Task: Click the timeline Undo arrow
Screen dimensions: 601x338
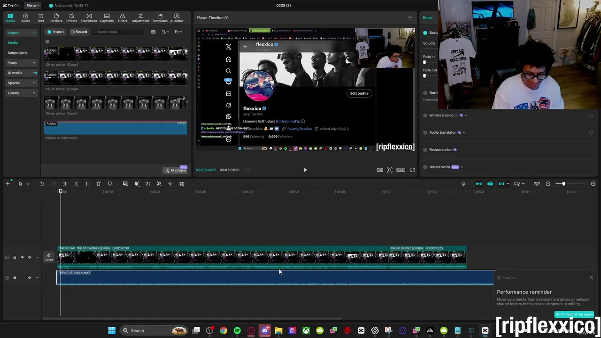Action: pos(42,184)
